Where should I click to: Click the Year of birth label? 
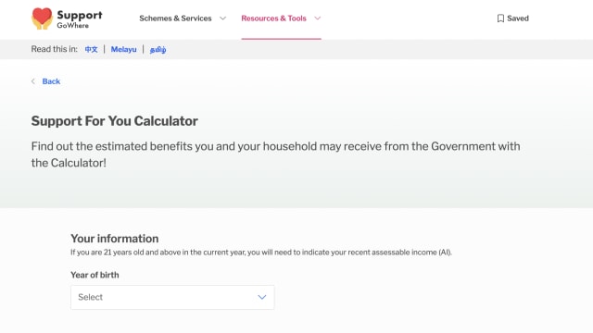coord(95,275)
